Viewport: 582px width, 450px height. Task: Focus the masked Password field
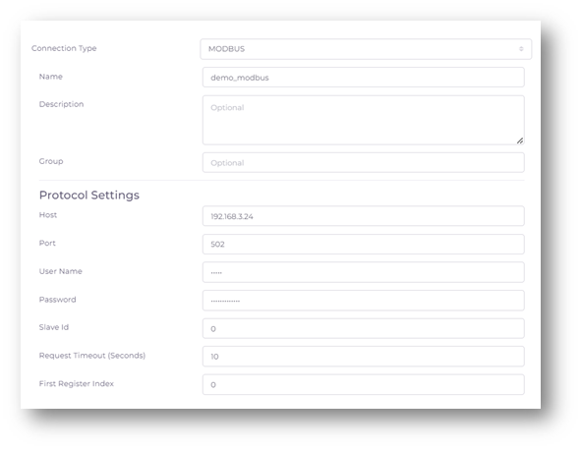click(x=364, y=300)
